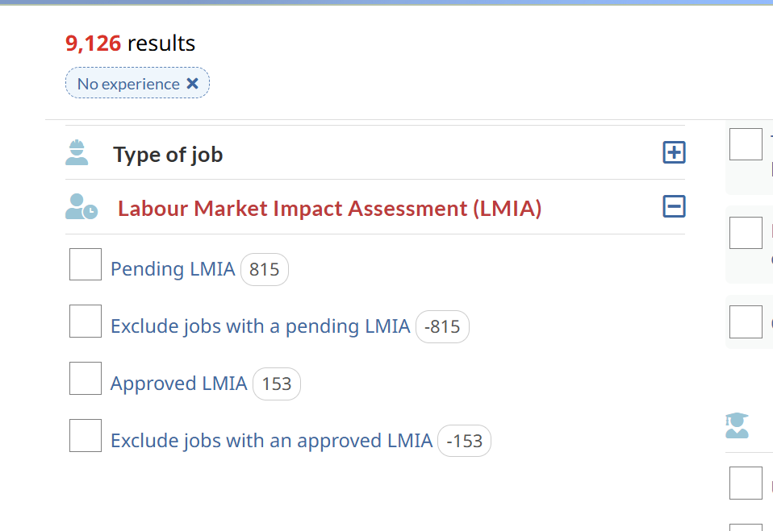Click the No experience filter label

pyautogui.click(x=128, y=84)
